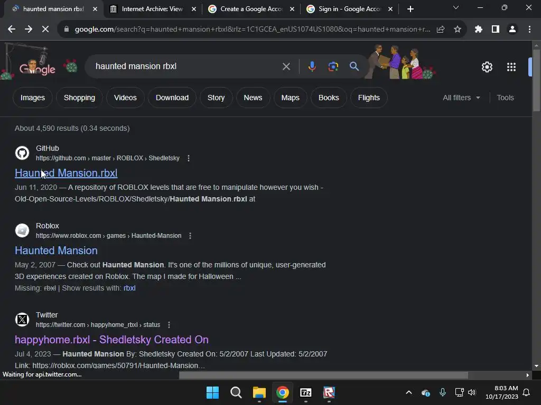Select the Download filter chip

tap(172, 98)
